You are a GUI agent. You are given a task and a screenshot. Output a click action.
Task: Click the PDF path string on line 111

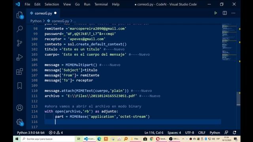[101, 96]
